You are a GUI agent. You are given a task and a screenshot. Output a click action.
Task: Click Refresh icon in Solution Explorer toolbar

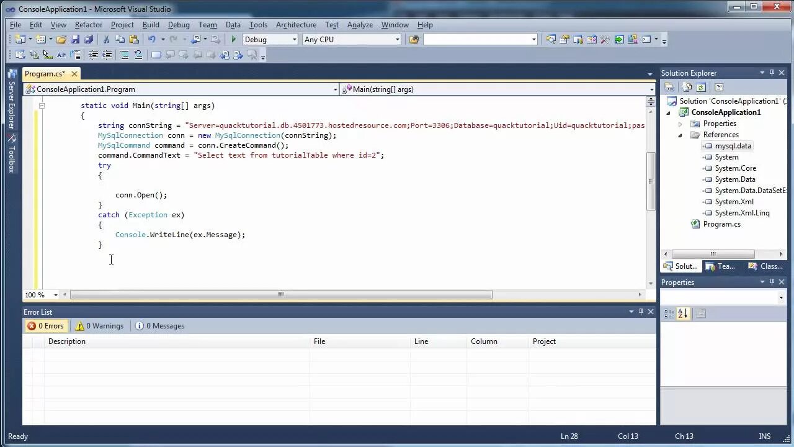[x=701, y=88]
